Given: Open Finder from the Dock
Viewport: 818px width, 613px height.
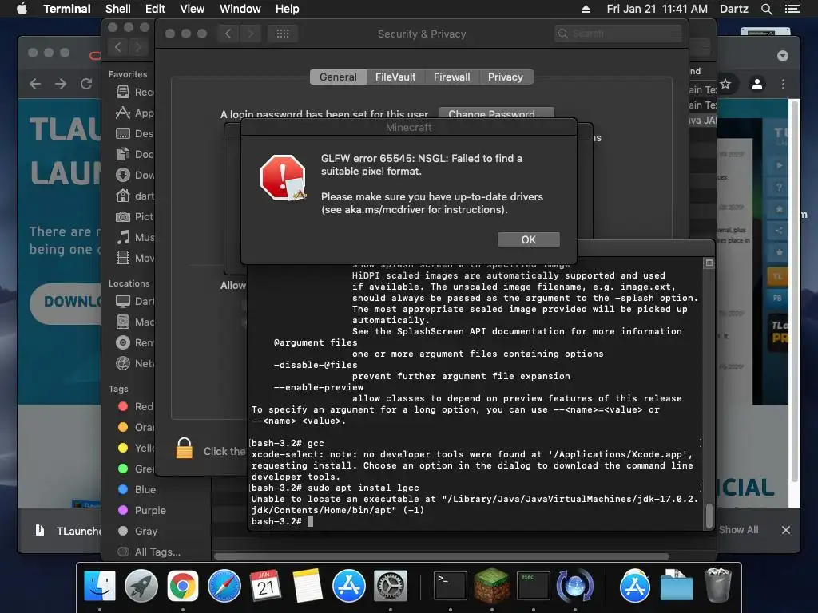Looking at the screenshot, I should [100, 586].
